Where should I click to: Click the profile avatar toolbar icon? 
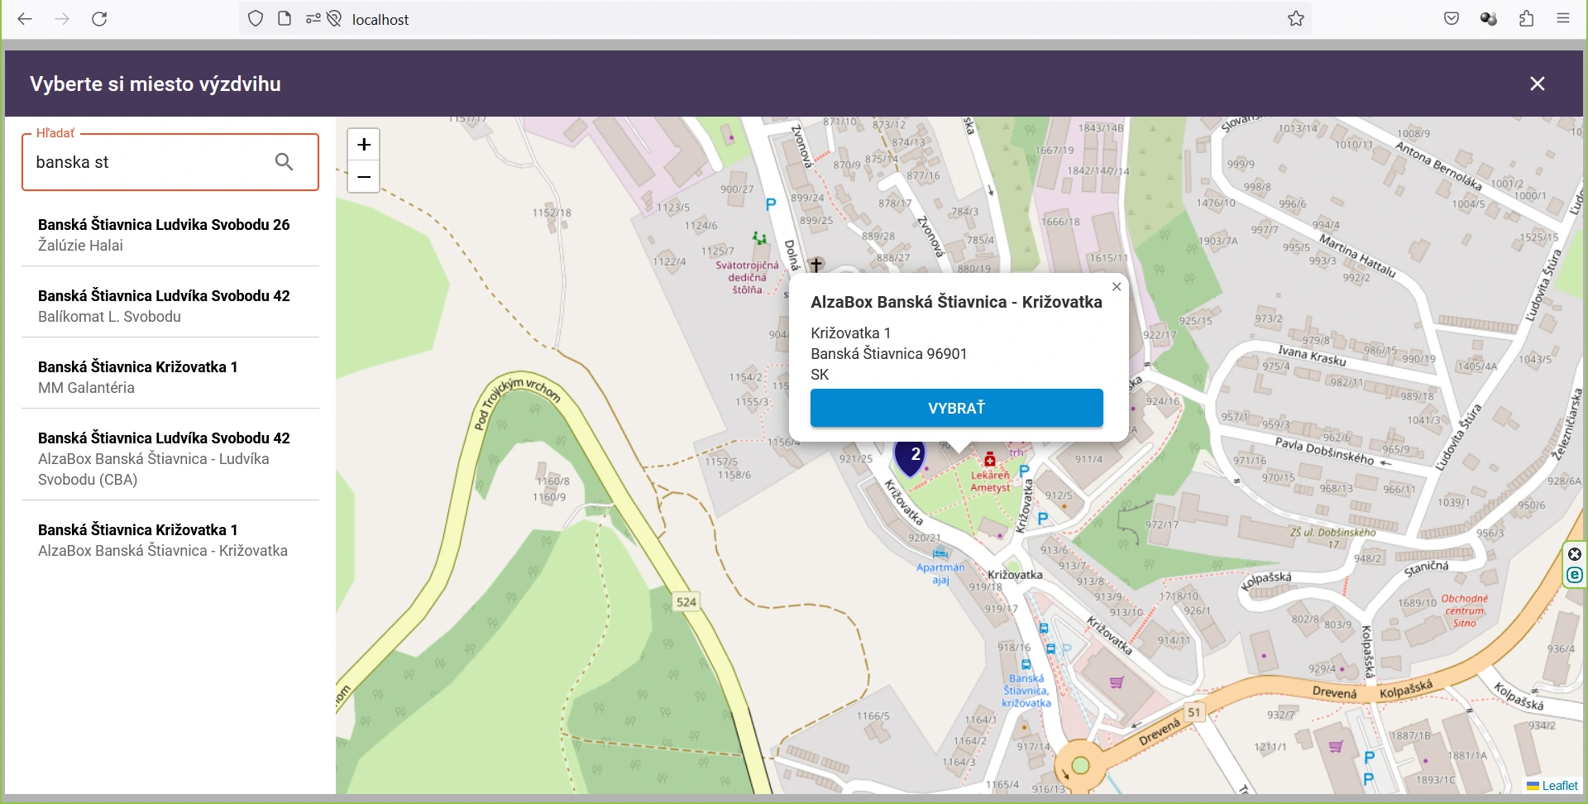coord(1489,19)
